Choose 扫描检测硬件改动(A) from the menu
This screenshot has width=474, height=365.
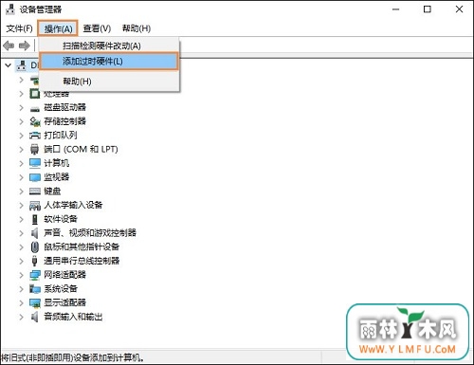click(x=109, y=46)
